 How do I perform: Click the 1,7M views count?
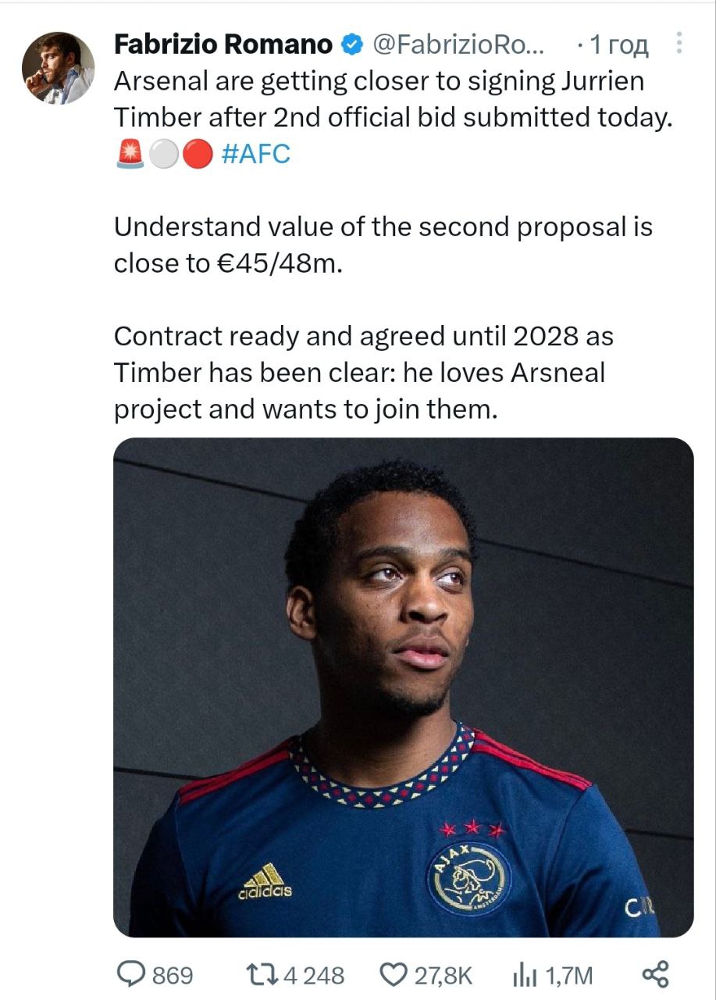click(x=568, y=975)
